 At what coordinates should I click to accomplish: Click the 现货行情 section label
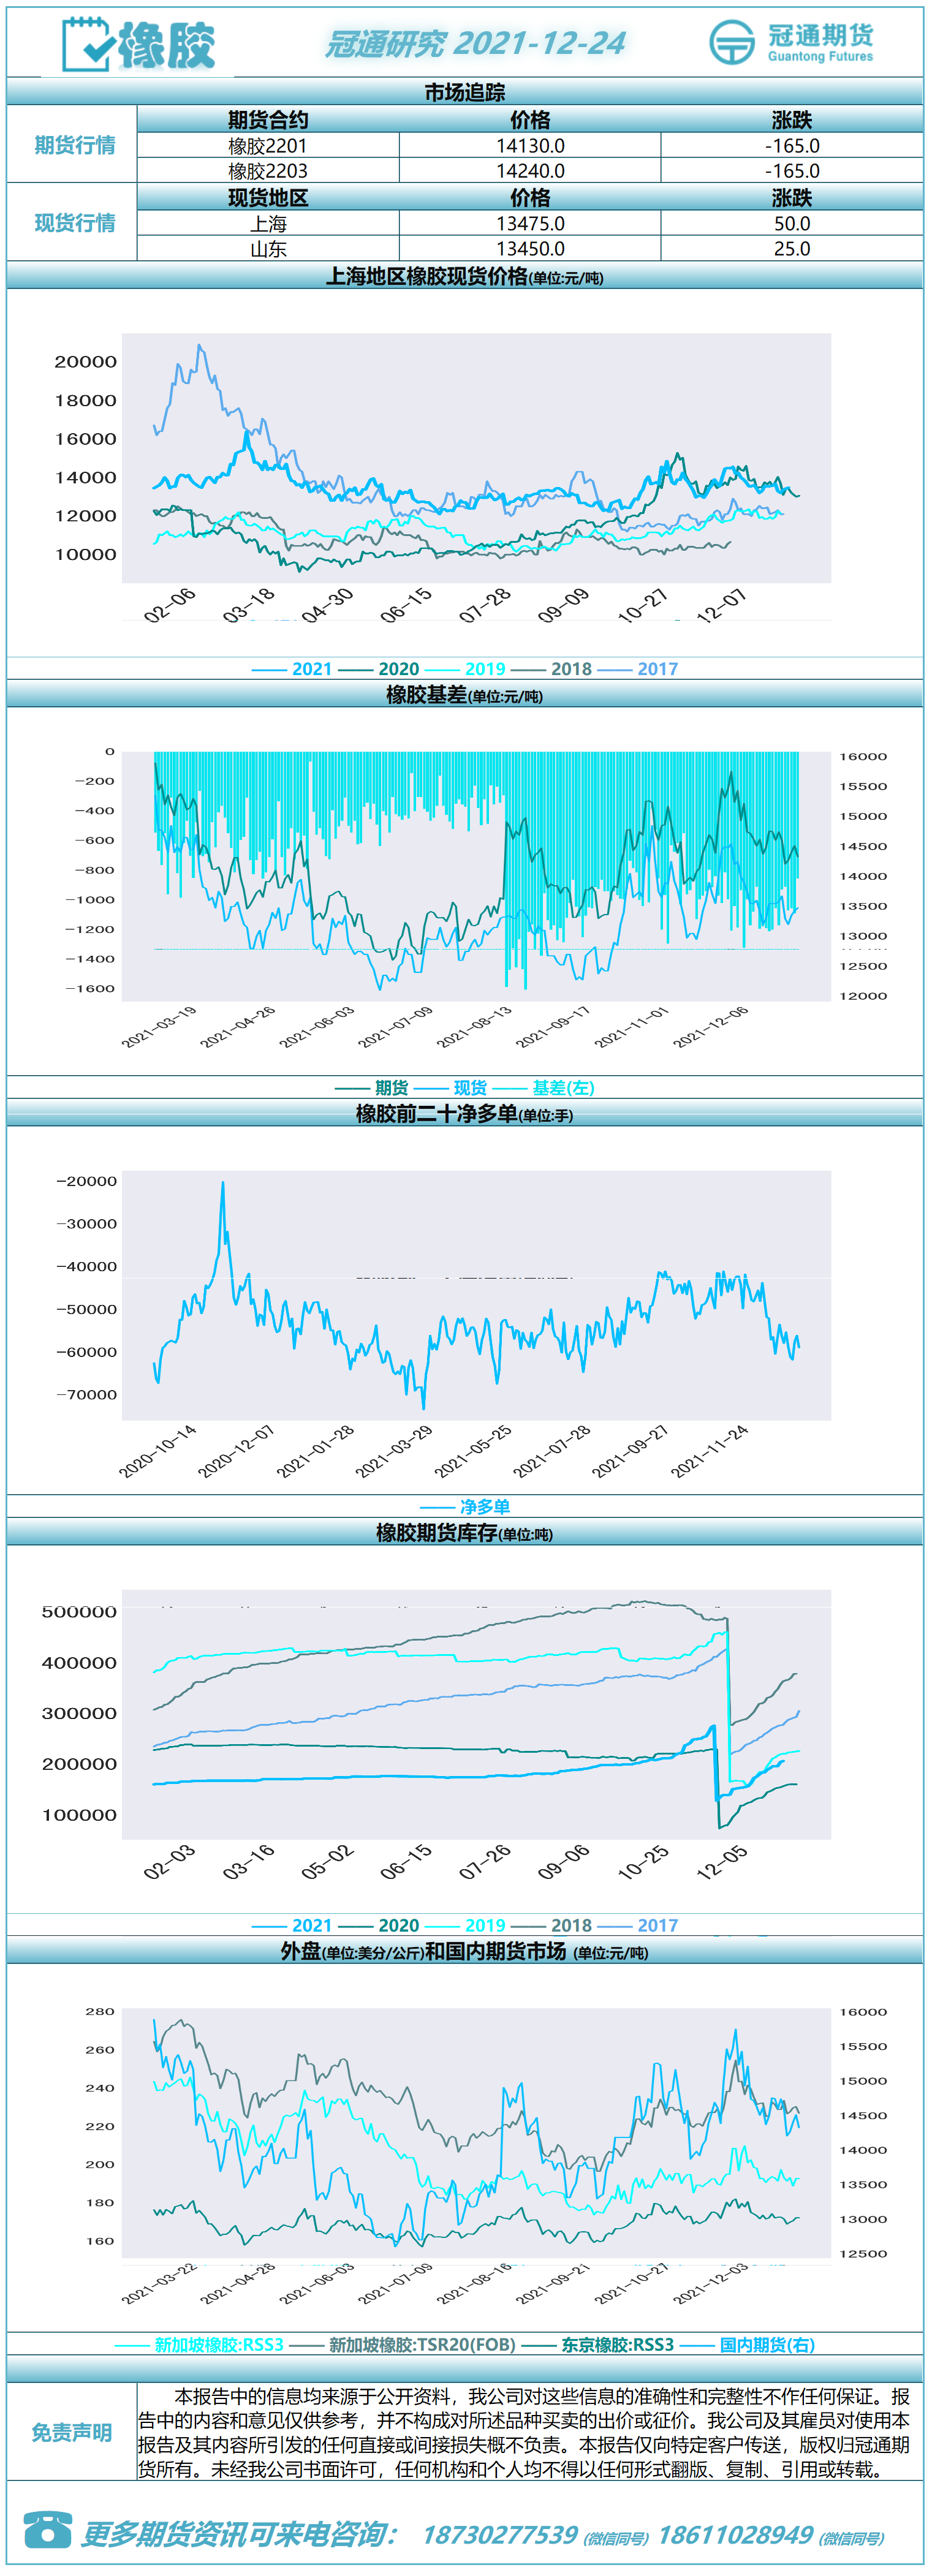pyautogui.click(x=74, y=224)
